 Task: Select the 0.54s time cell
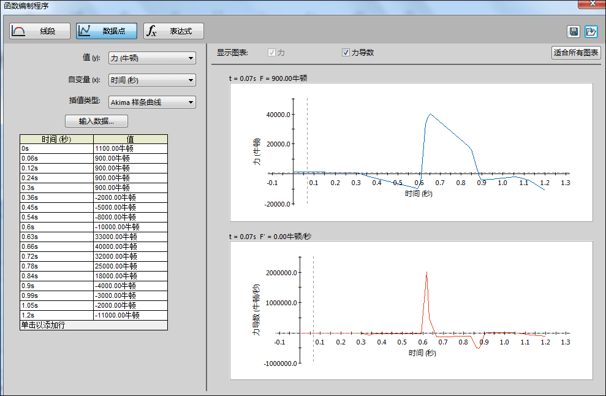click(x=57, y=218)
